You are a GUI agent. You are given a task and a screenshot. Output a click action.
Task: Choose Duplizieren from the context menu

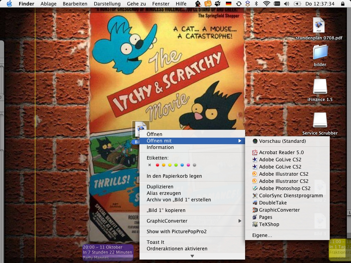coord(192,187)
